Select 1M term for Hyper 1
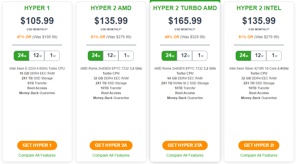296x164 pixels. pyautogui.click(x=52, y=56)
